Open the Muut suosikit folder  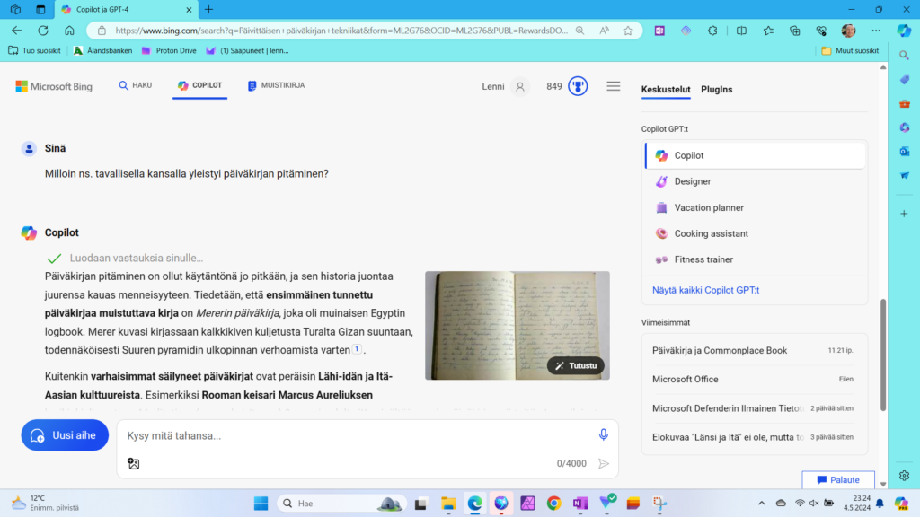(x=850, y=51)
